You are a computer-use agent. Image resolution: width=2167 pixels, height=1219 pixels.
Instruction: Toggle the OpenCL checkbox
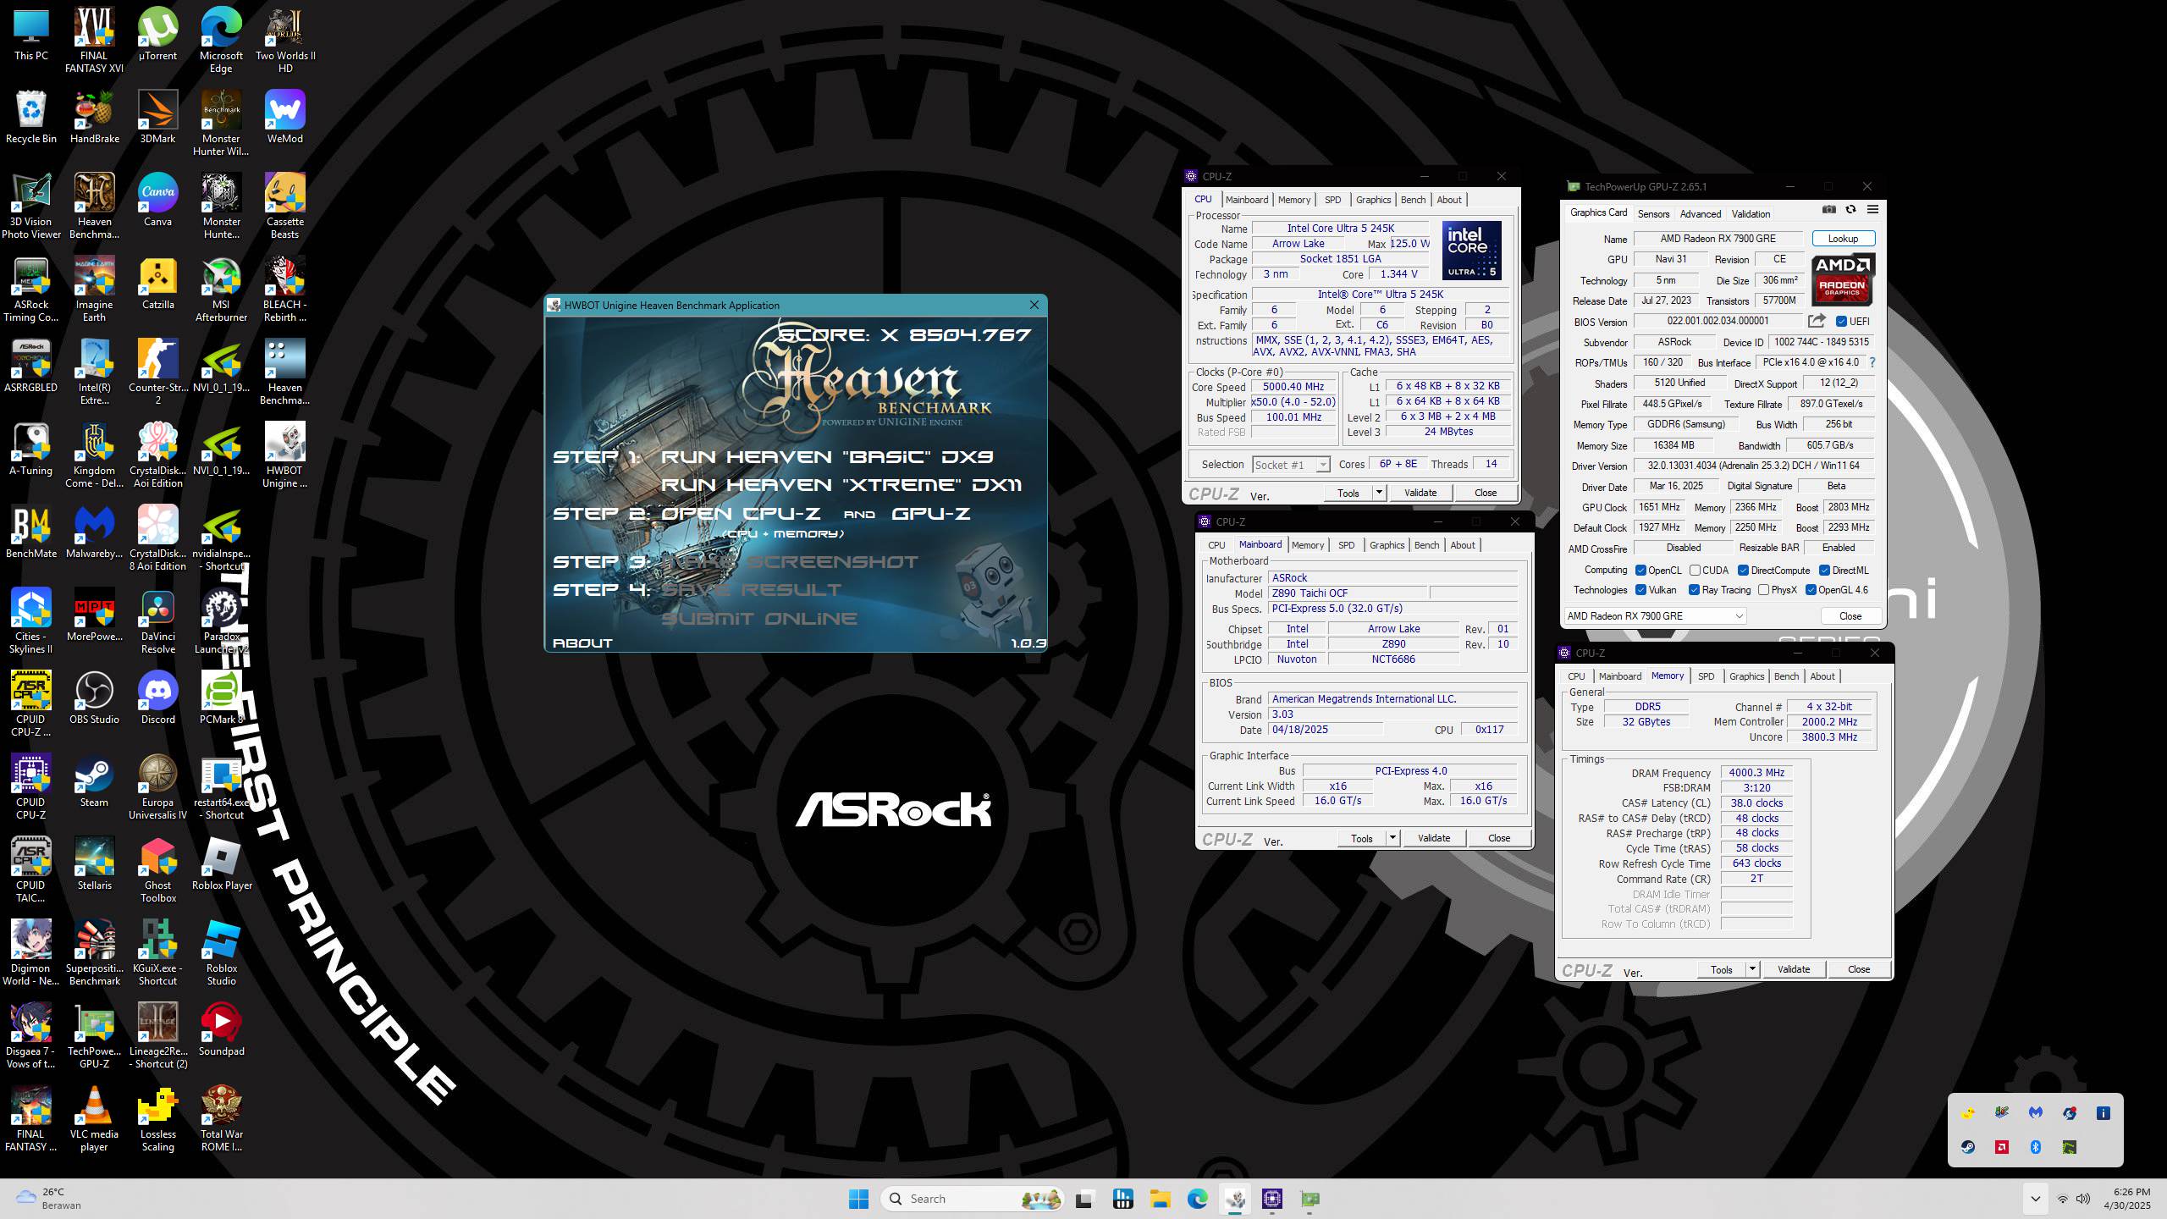tap(1640, 571)
